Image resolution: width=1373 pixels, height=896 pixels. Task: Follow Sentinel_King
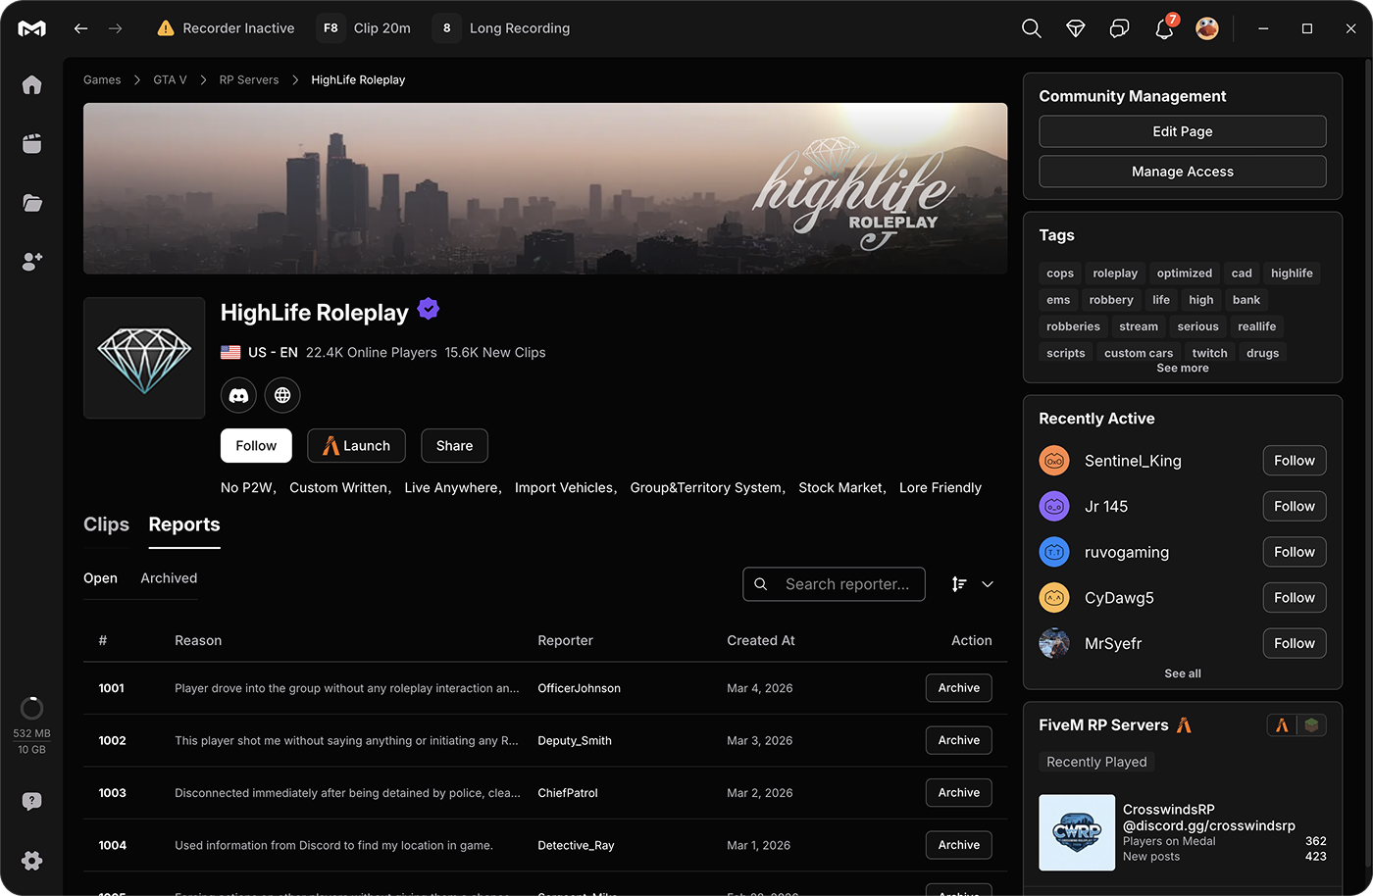point(1295,461)
